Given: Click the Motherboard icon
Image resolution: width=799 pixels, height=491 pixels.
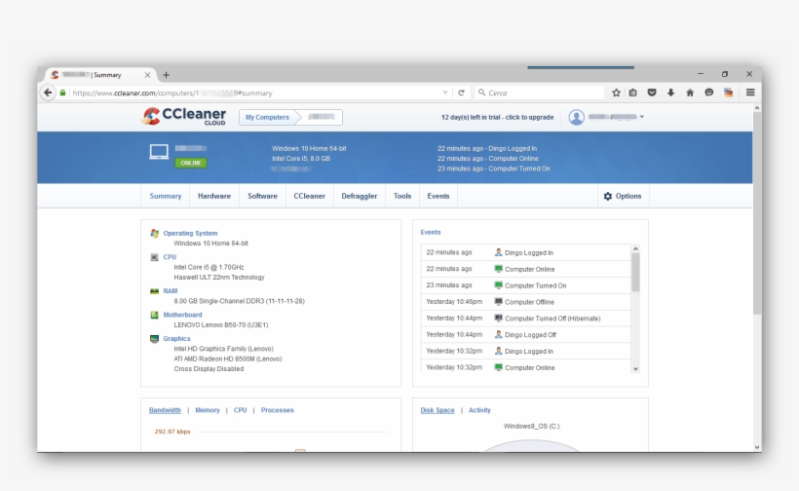Looking at the screenshot, I should [x=154, y=315].
